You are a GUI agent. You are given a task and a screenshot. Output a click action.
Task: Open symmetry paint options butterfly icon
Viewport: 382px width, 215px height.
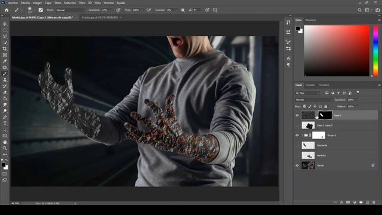(215, 10)
